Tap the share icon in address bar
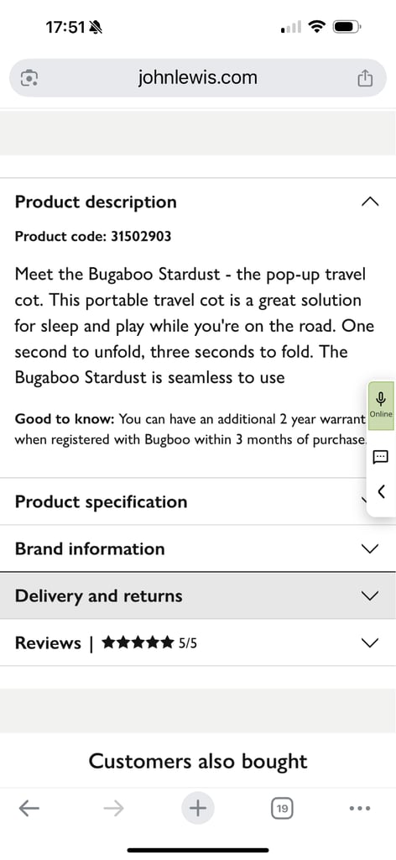 (365, 78)
